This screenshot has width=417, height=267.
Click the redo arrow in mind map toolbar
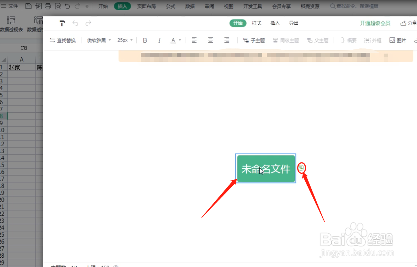coord(88,23)
